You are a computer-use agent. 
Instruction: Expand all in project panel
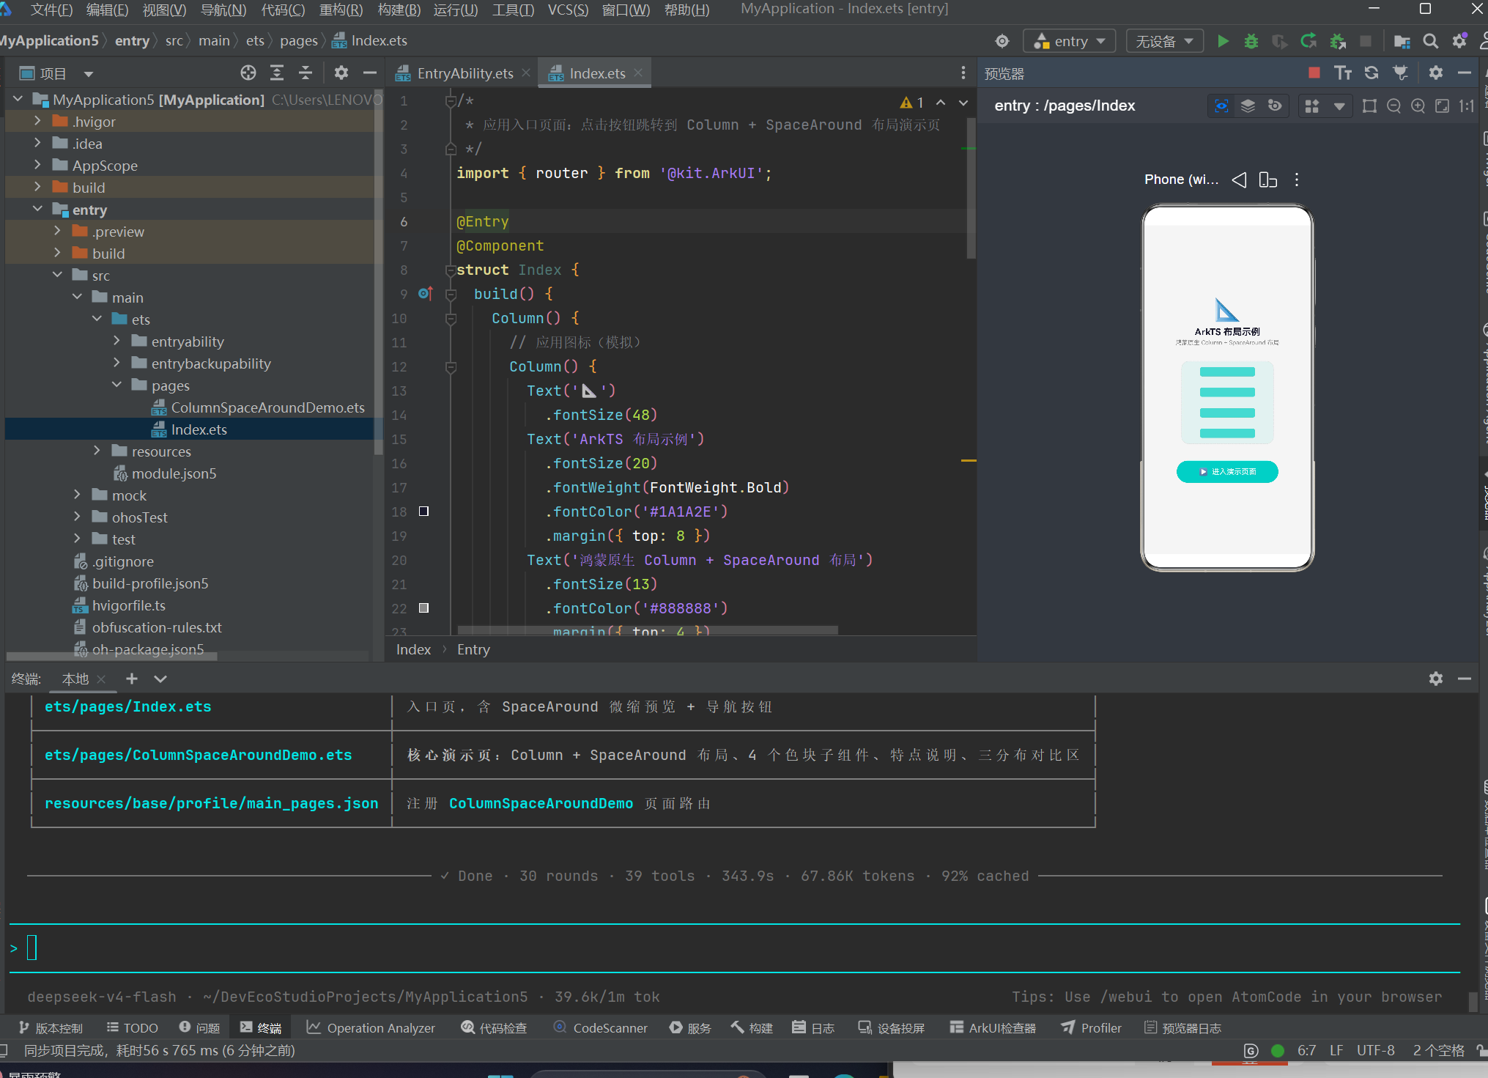pos(277,73)
